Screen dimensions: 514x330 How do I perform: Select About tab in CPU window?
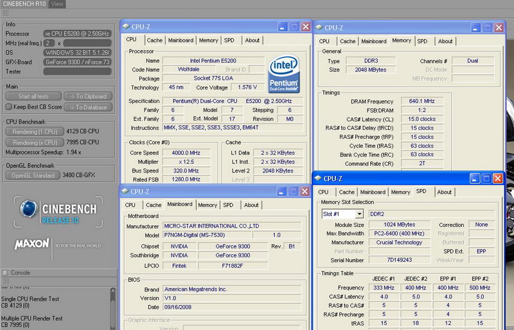[x=252, y=41]
